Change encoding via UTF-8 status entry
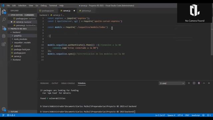Viewport: 213px width, 120px height. [180, 115]
